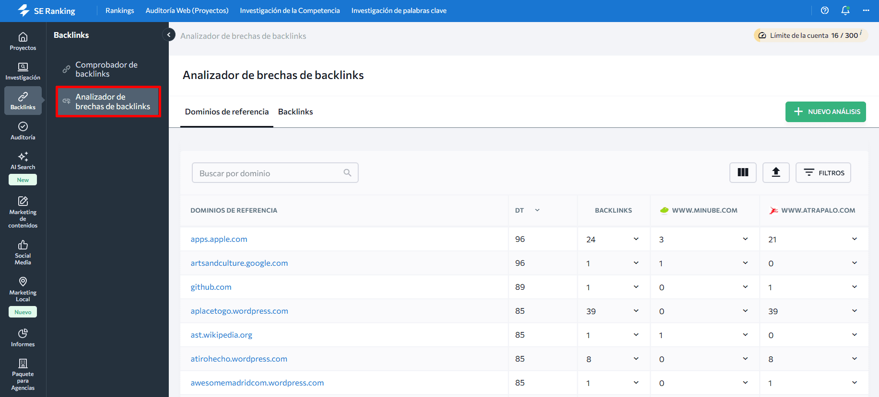879x397 pixels.
Task: Open the Rankings top menu
Action: pos(120,11)
